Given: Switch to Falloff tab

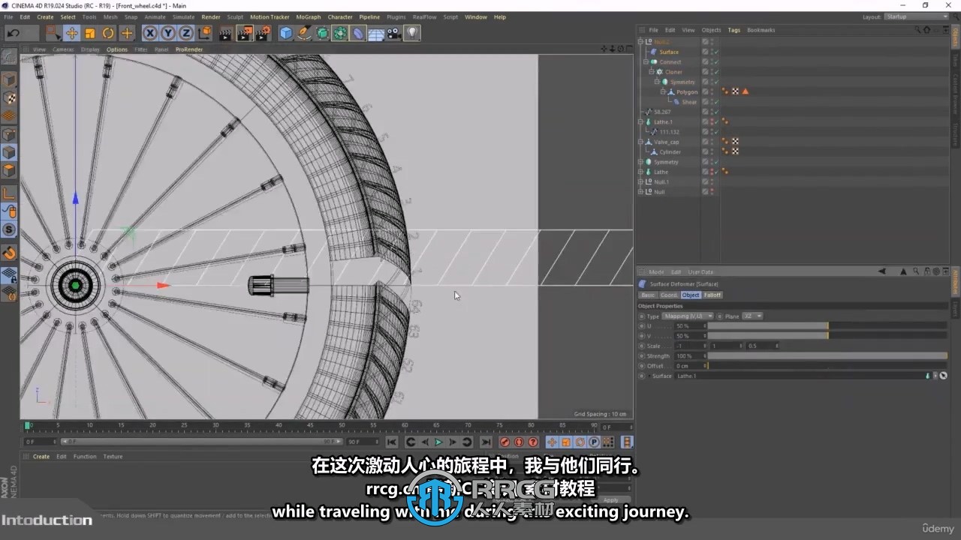Looking at the screenshot, I should 712,295.
